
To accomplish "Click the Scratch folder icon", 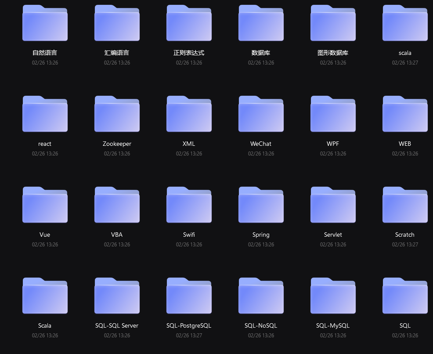I will 405,205.
